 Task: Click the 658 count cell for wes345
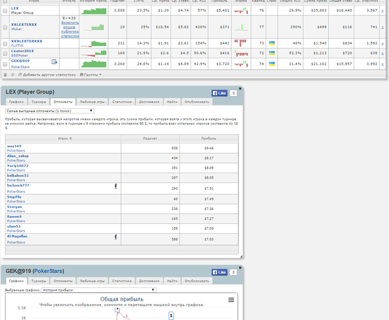pos(150,148)
